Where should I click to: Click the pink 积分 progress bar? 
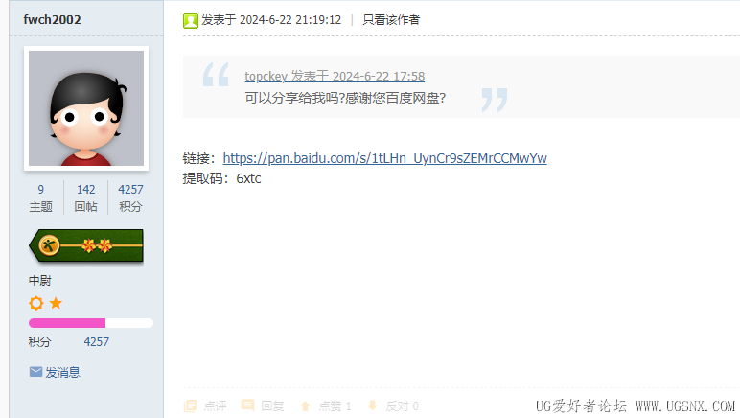[x=91, y=323]
